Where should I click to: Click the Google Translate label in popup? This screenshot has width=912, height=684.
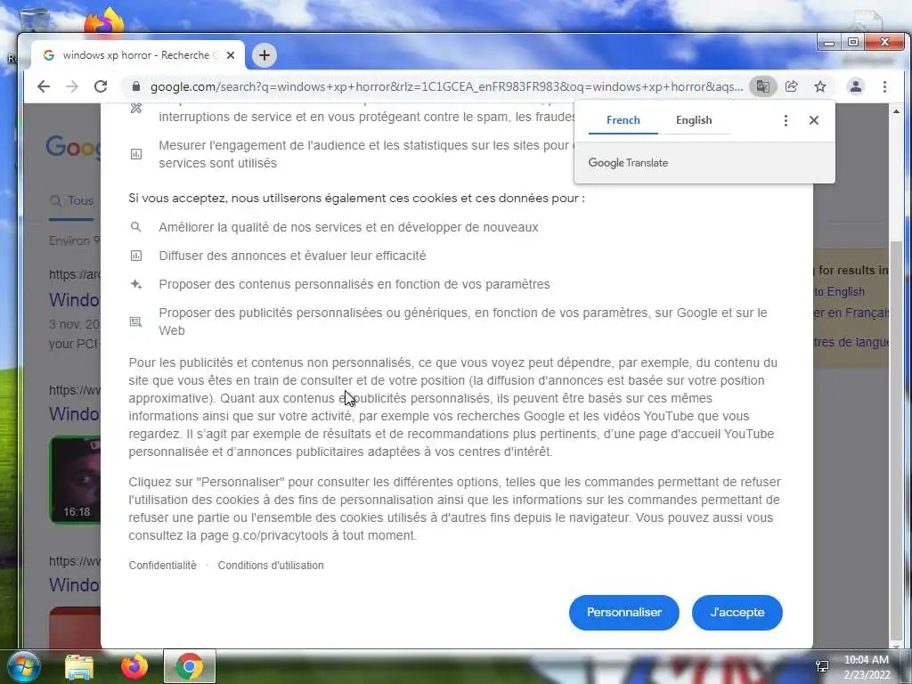(x=628, y=163)
